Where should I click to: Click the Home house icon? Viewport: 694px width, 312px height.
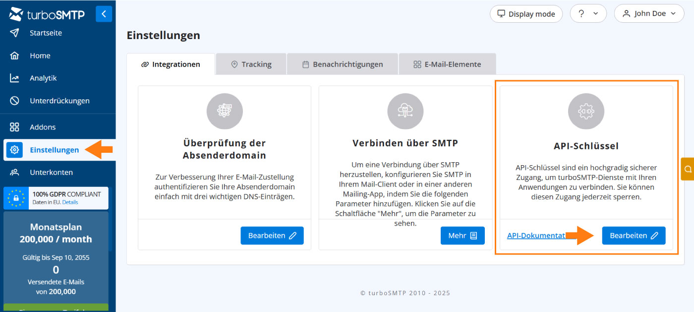[15, 56]
